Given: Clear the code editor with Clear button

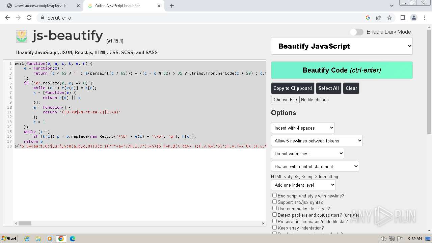Looking at the screenshot, I should [351, 88].
